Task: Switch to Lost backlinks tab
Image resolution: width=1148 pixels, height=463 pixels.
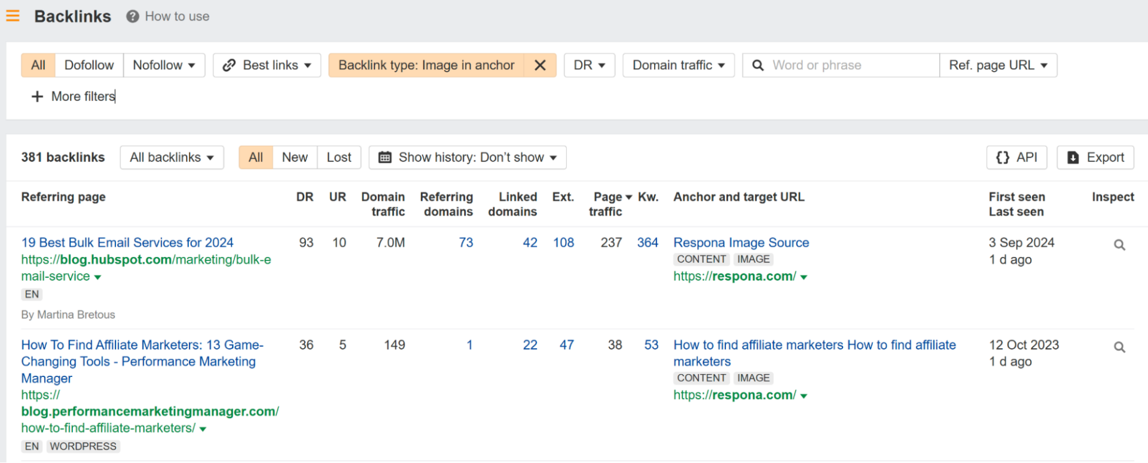Action: pyautogui.click(x=339, y=157)
